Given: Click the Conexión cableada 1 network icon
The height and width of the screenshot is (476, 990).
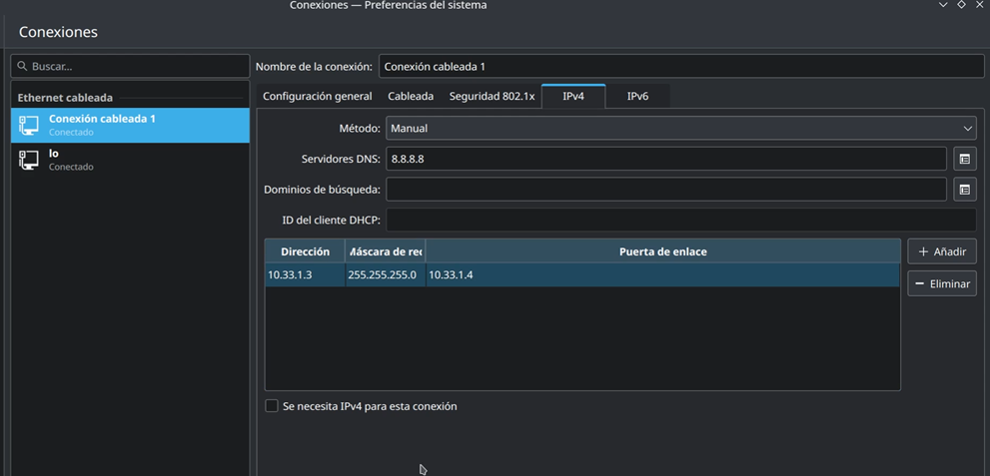Looking at the screenshot, I should (29, 125).
